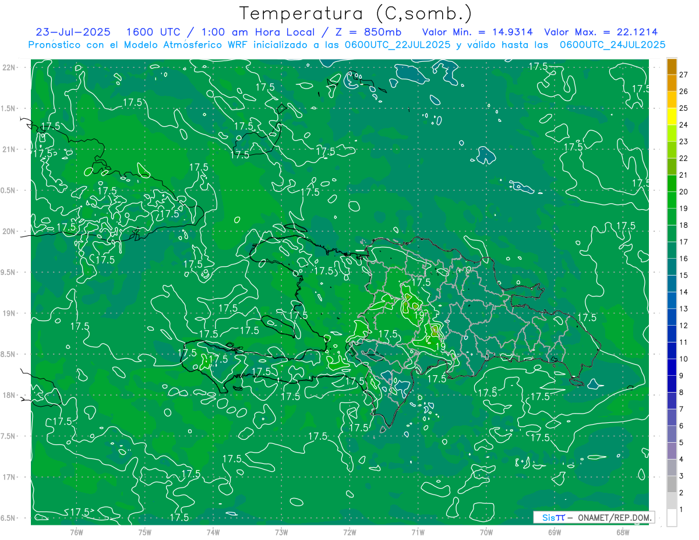Click the colorbar scale label 12
Viewport: 699px width, 540px height.
tap(684, 326)
